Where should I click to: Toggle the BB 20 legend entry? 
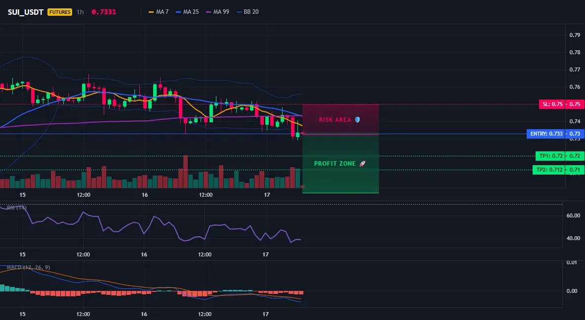pyautogui.click(x=248, y=12)
